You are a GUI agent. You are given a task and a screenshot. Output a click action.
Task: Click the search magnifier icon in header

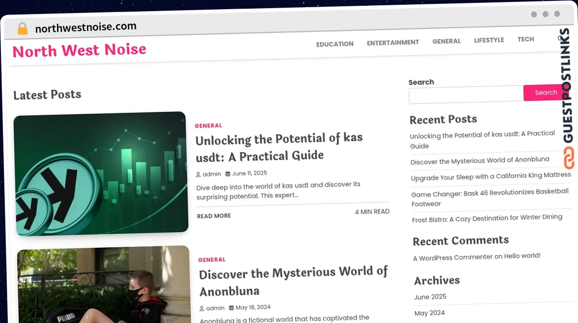click(560, 39)
